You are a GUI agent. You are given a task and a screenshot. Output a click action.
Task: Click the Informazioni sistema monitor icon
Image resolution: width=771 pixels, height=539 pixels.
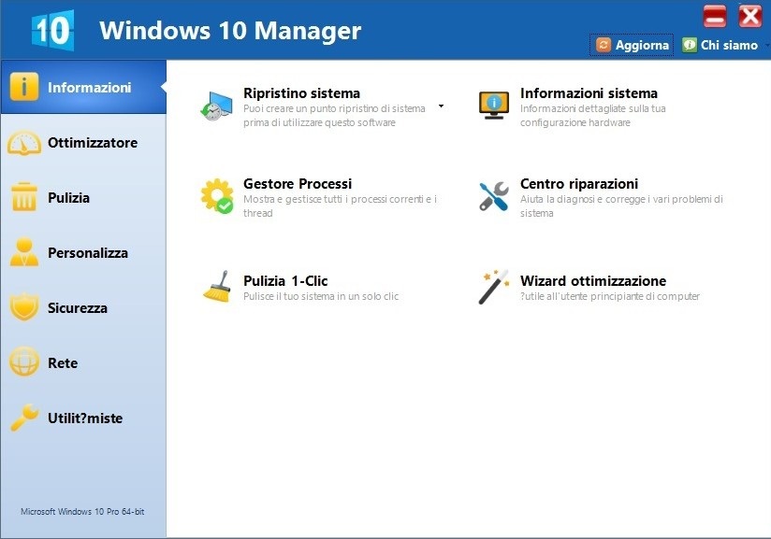494,105
